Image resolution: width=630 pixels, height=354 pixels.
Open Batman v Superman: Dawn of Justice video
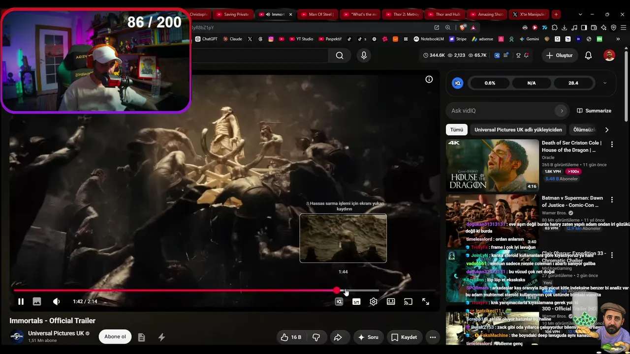click(x=572, y=202)
